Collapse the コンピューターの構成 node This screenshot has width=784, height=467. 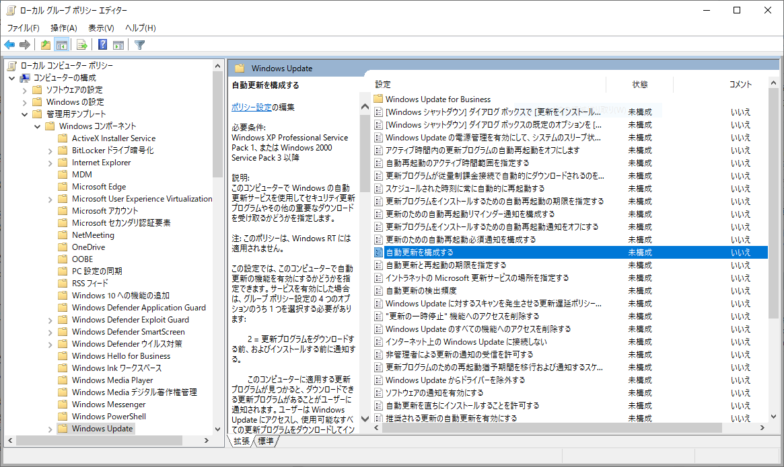pyautogui.click(x=12, y=78)
